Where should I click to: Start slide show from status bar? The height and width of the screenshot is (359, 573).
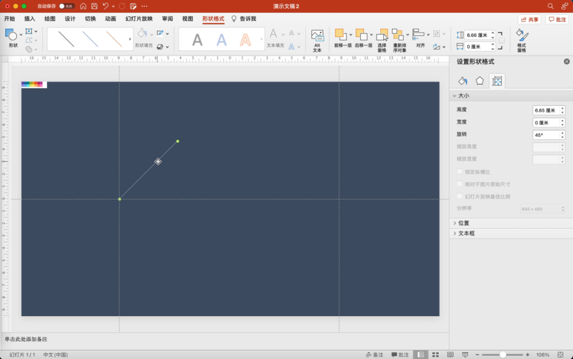coord(465,355)
